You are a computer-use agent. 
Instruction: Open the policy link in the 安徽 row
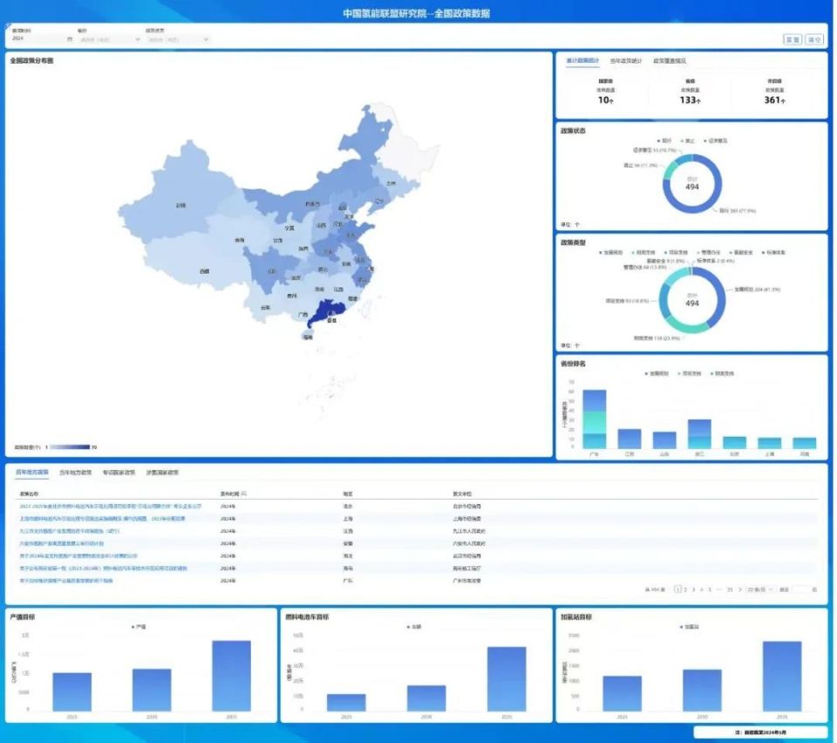pyautogui.click(x=62, y=543)
